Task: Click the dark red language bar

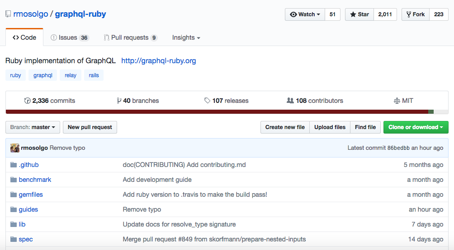Action: [217, 112]
